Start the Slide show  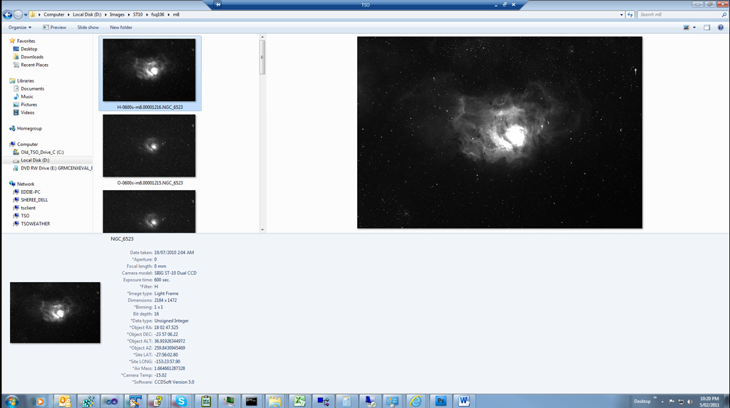click(88, 28)
